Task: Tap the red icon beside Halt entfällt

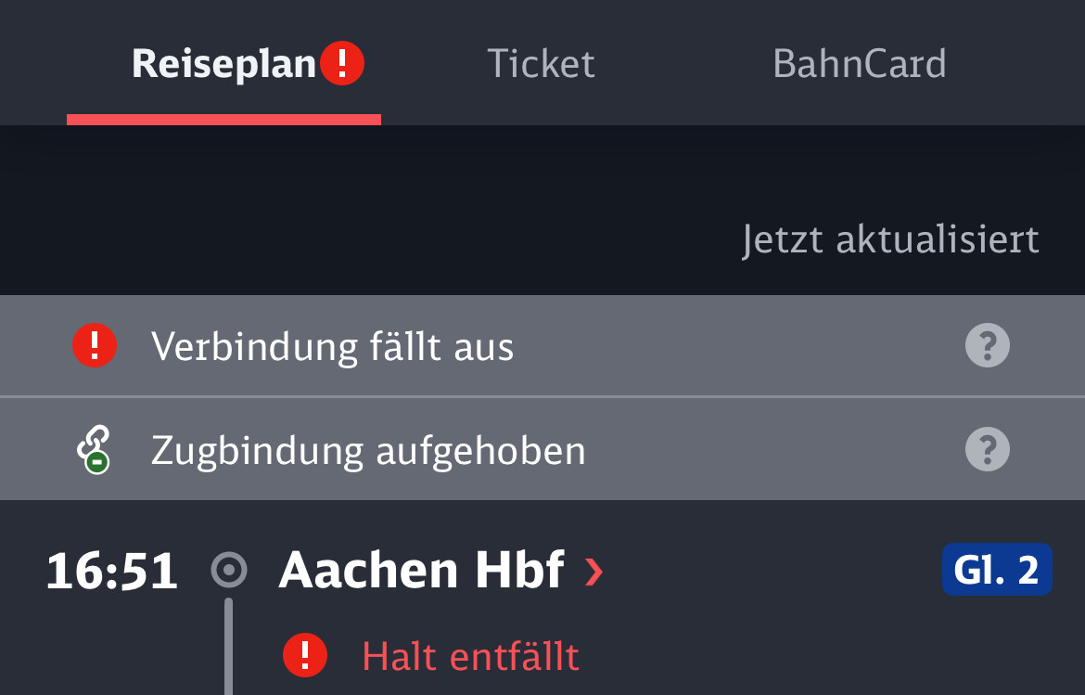Action: [x=305, y=655]
